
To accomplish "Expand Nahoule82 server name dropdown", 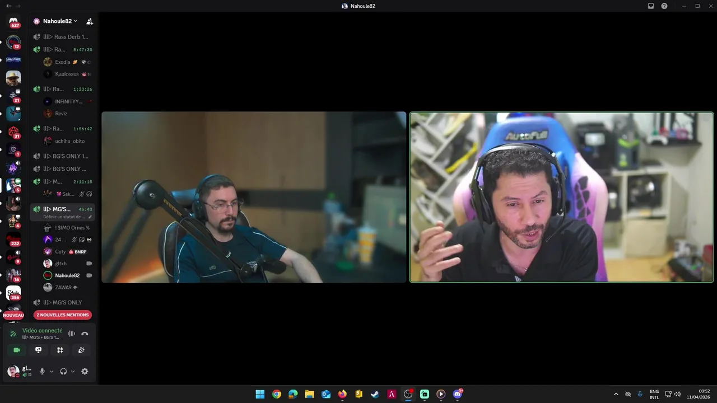I will tap(60, 21).
